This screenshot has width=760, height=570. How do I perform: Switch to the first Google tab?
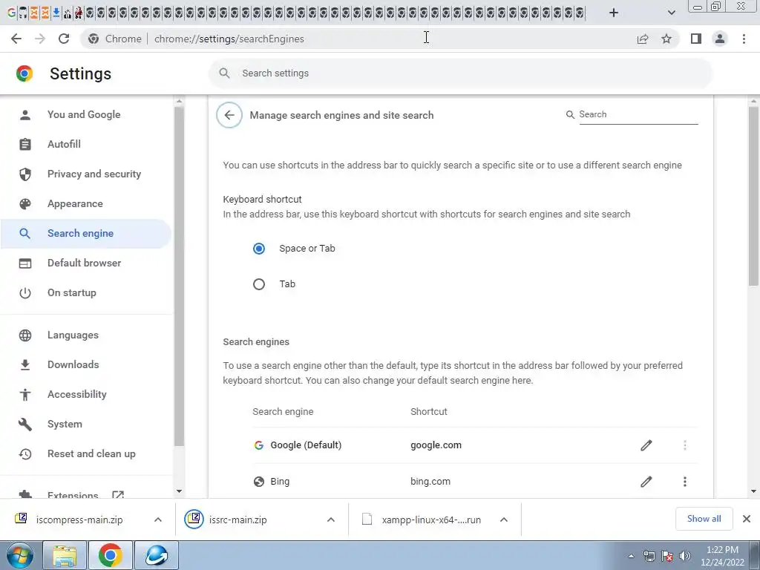pos(11,13)
